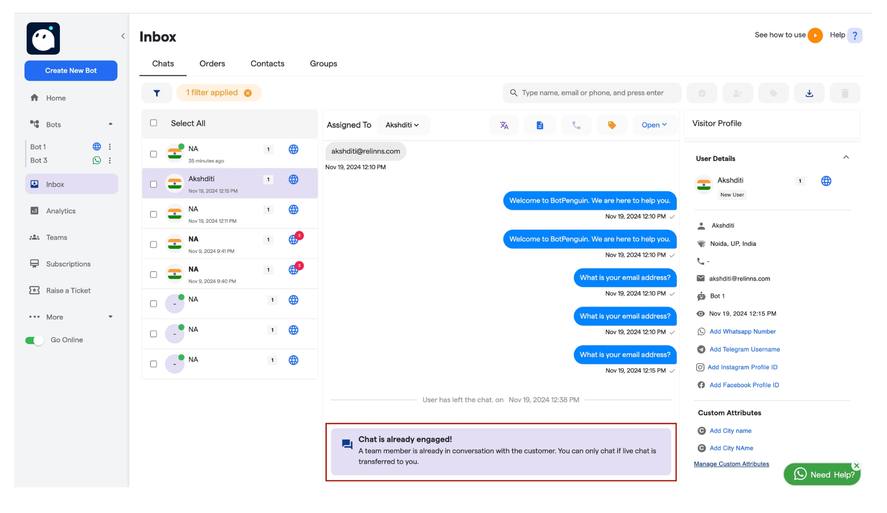Collapse the Bots section in sidebar
Viewport: 887px width, 513px height.
111,124
